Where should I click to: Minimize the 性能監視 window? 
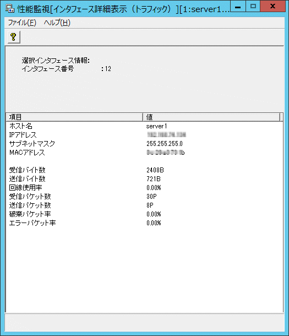click(x=238, y=7)
